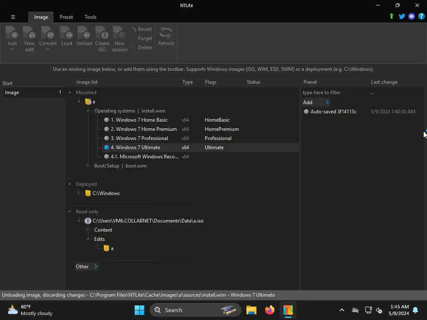Switch to the Image tab
Viewport: 427px width, 320px height.
(x=41, y=17)
